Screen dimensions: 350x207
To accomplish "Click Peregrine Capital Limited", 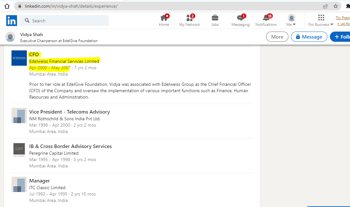I will (54, 153).
